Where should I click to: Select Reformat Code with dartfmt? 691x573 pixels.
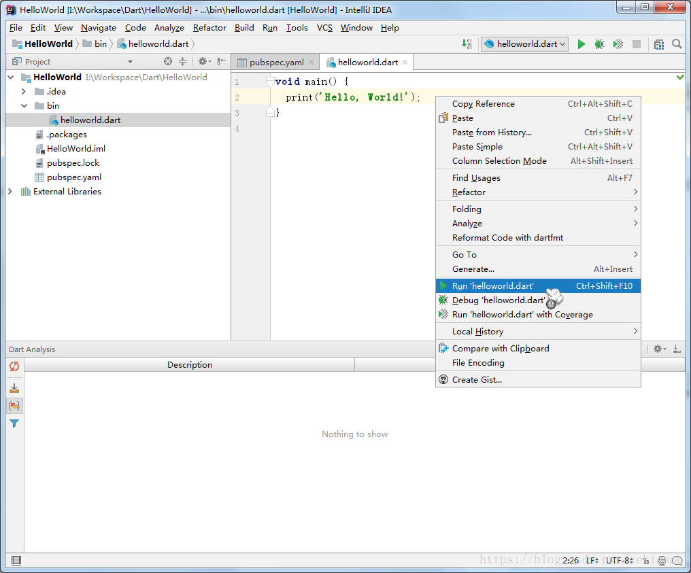(538, 238)
